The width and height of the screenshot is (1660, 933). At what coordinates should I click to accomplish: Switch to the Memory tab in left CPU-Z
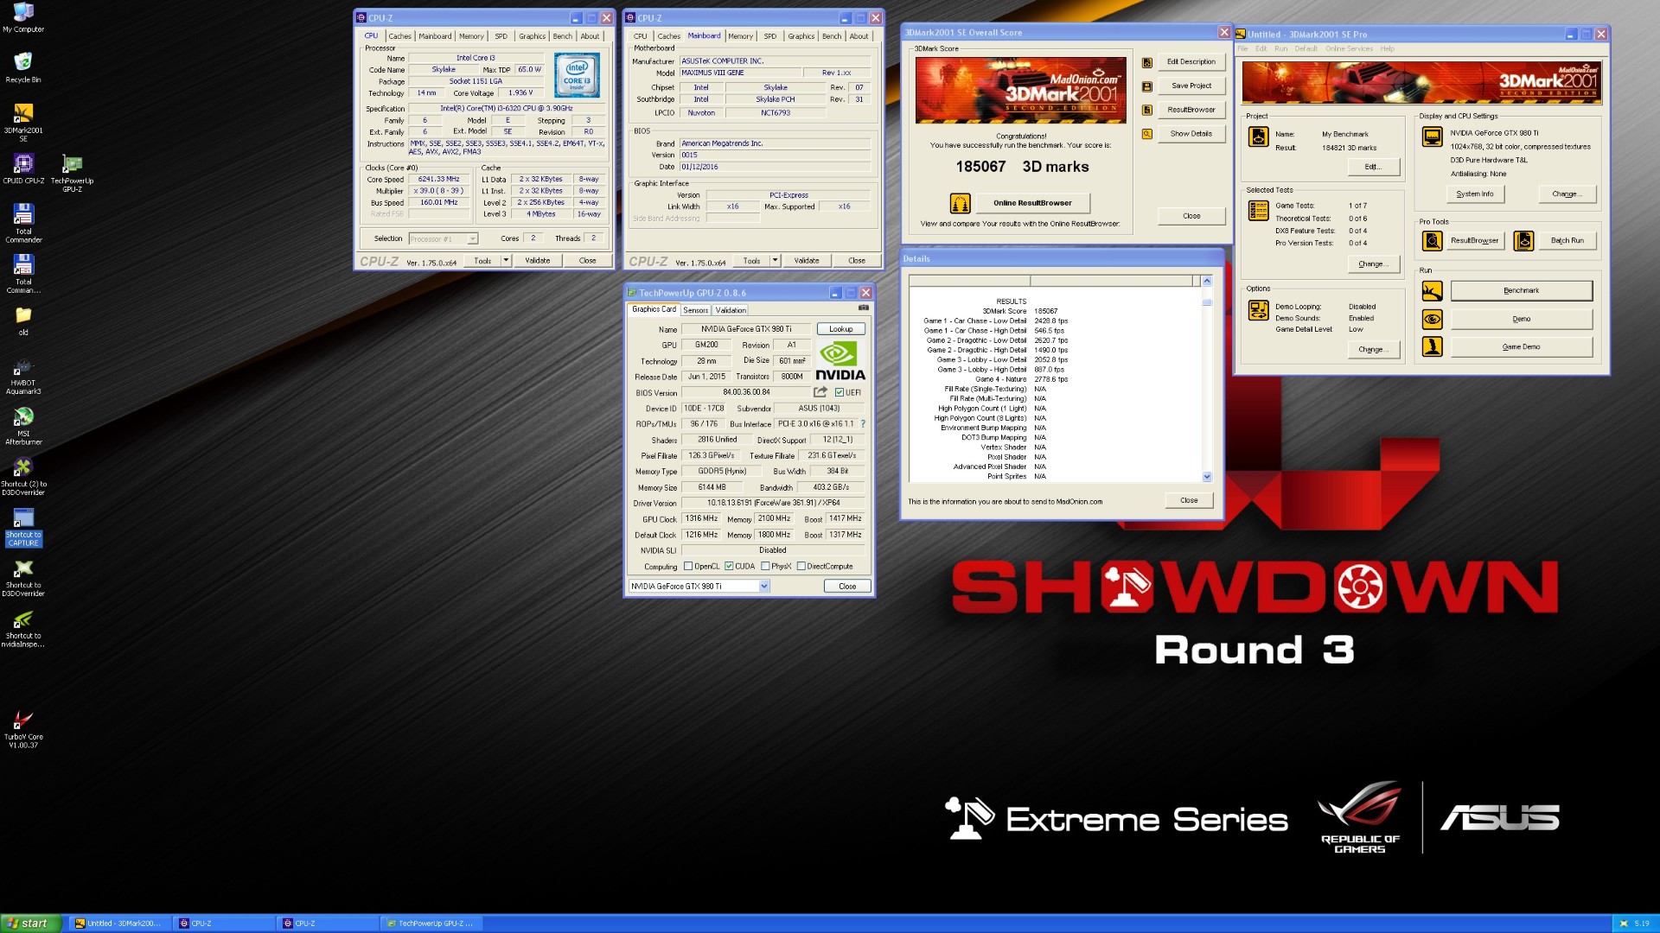pyautogui.click(x=471, y=36)
